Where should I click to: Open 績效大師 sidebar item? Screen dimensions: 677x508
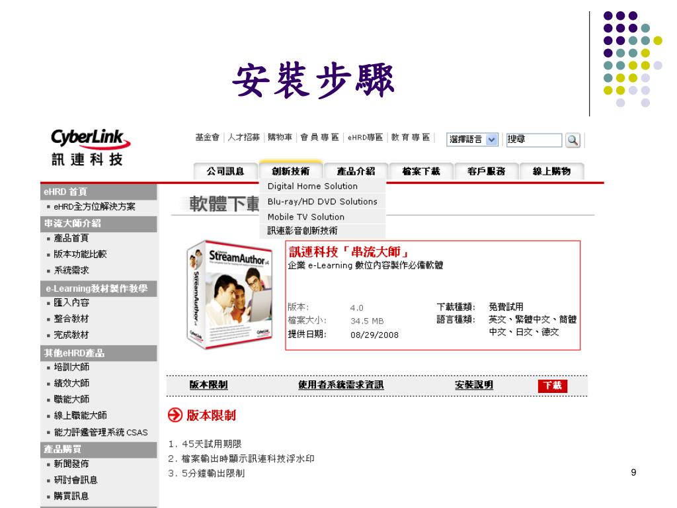(x=71, y=383)
